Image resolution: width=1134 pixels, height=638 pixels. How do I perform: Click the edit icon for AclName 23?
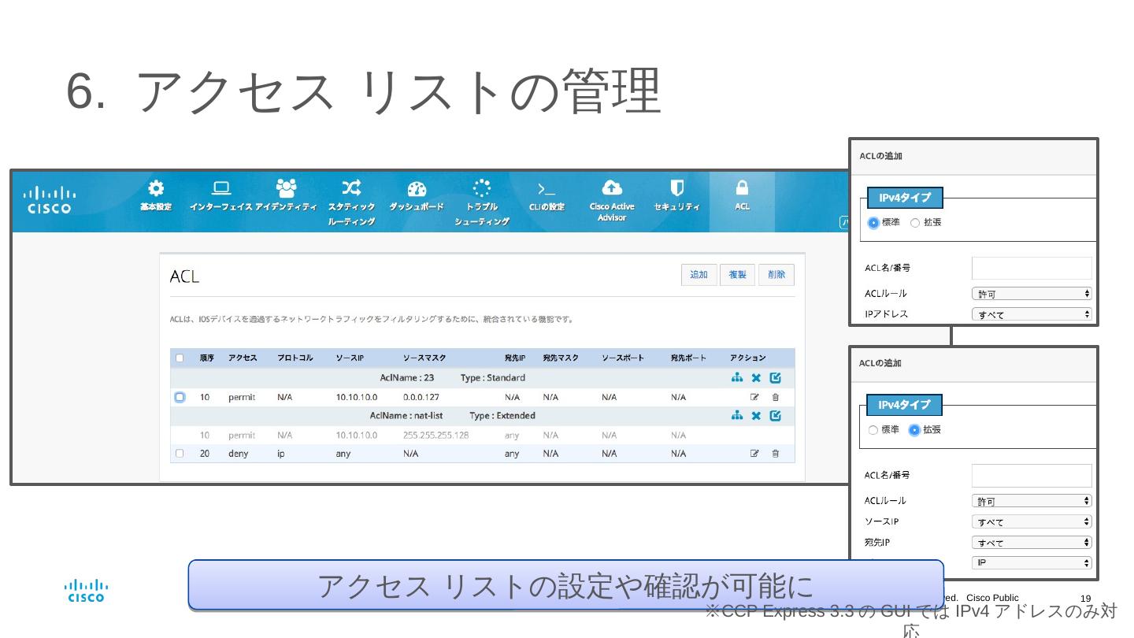776,378
